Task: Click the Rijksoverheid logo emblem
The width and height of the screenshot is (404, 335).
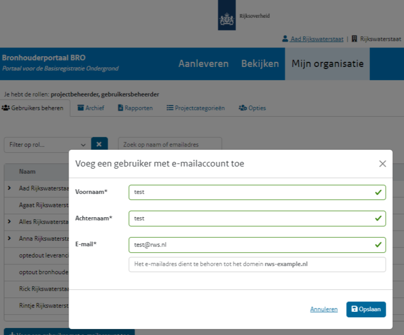Action: click(226, 19)
